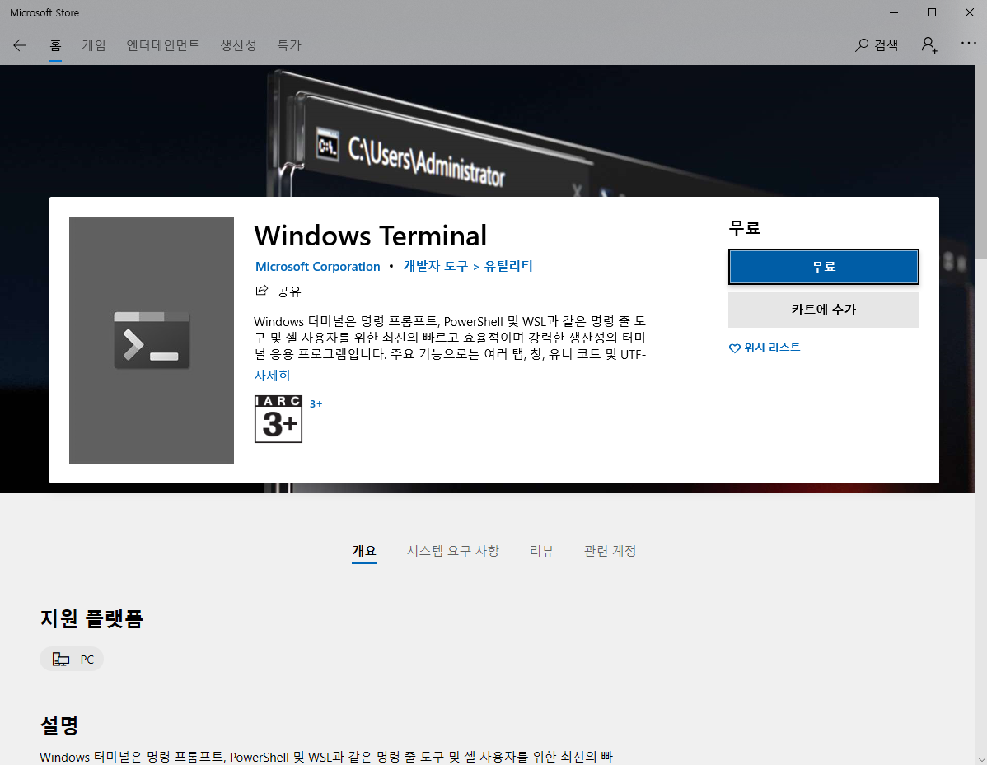The height and width of the screenshot is (765, 987).
Task: Click the PC platform chip
Action: point(72,660)
